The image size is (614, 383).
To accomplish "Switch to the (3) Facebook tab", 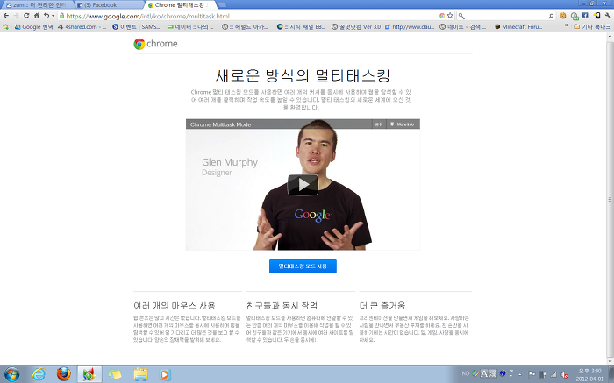I will point(109,4).
